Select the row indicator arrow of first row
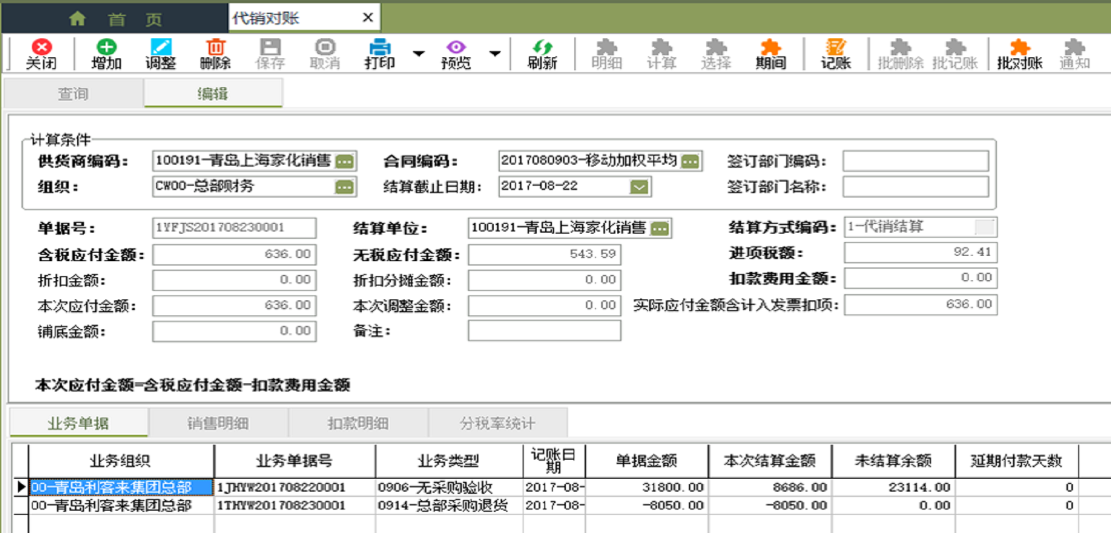Image resolution: width=1111 pixels, height=533 pixels. point(20,487)
